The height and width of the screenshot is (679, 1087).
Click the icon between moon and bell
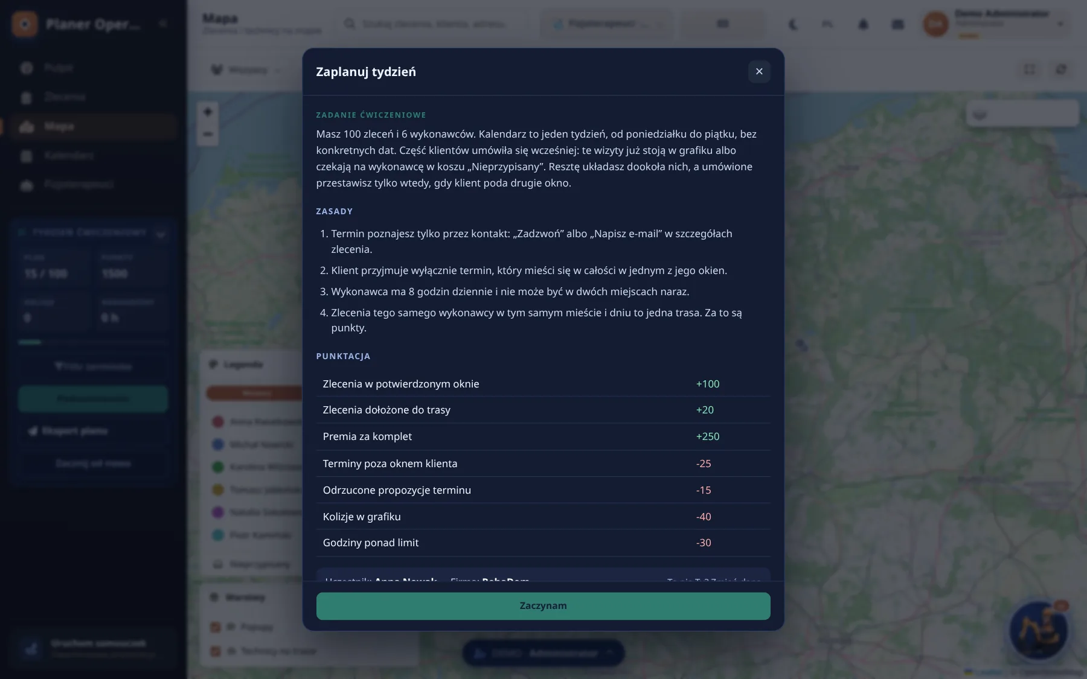coord(828,24)
